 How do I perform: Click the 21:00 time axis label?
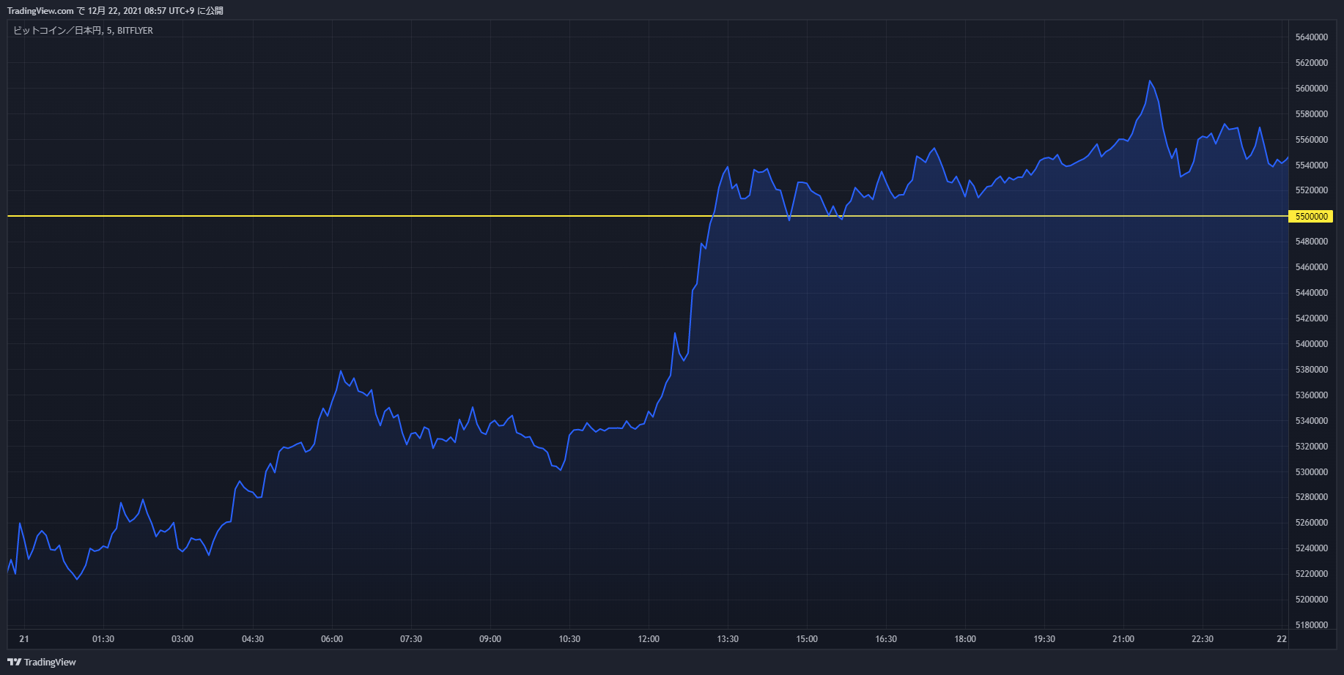pyautogui.click(x=1123, y=639)
